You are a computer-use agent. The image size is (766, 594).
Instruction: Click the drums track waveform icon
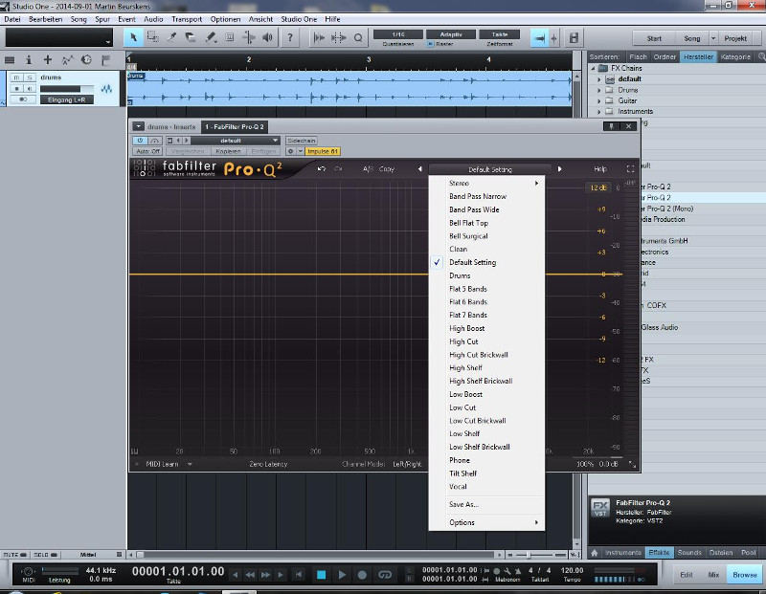pos(106,88)
